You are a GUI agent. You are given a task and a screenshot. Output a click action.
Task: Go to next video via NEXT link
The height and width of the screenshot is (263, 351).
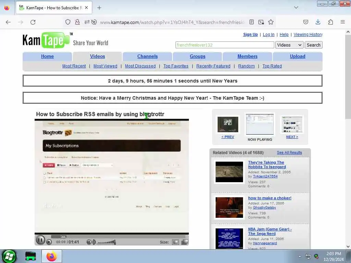point(292,137)
